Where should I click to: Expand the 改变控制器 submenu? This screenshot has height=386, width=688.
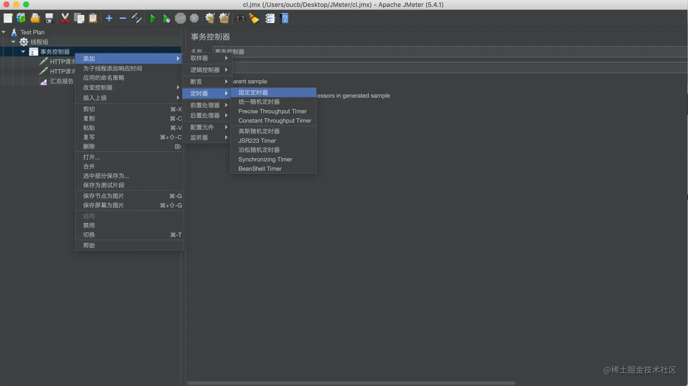(129, 88)
